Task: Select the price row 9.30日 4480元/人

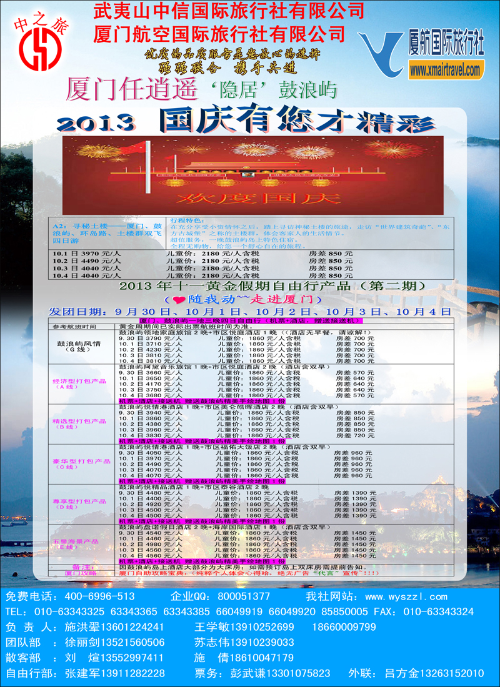Action: point(247,493)
